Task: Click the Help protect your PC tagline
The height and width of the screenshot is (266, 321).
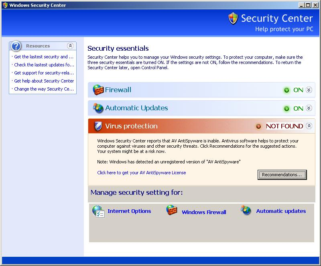Action: pos(284,29)
